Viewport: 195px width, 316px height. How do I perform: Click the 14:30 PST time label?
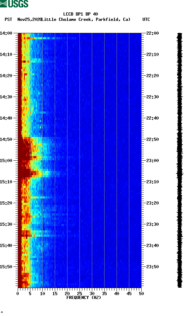[x=6, y=97]
